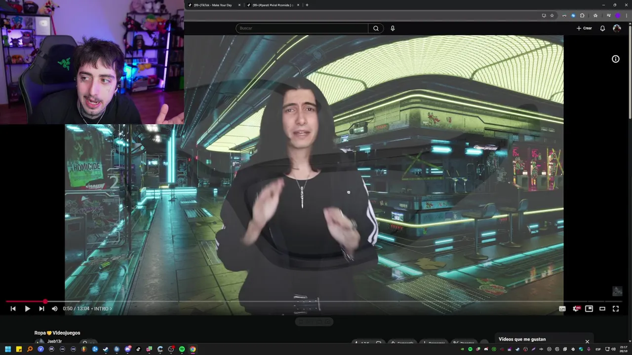Open Chrome three-dot menu

tap(627, 15)
